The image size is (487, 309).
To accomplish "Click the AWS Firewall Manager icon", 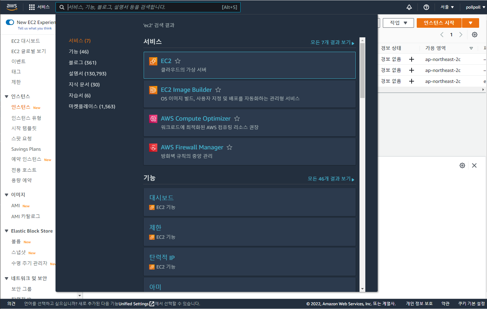I will coord(153,148).
